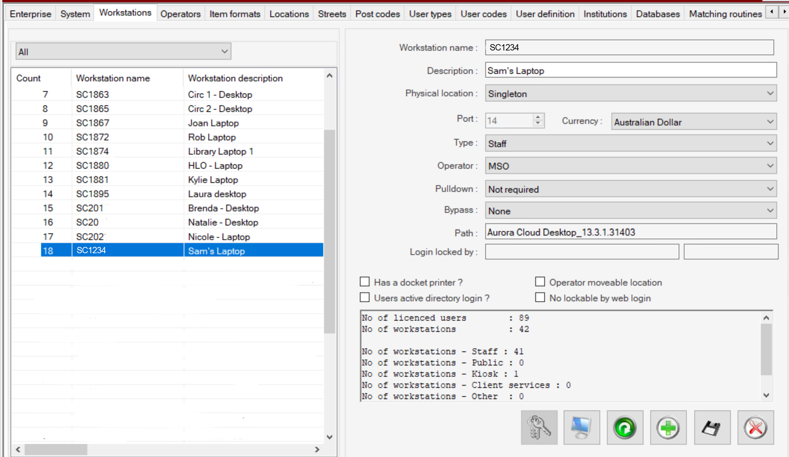Screen dimensions: 789x457
Task: Toggle No lockable by web login checkbox
Action: pos(540,297)
